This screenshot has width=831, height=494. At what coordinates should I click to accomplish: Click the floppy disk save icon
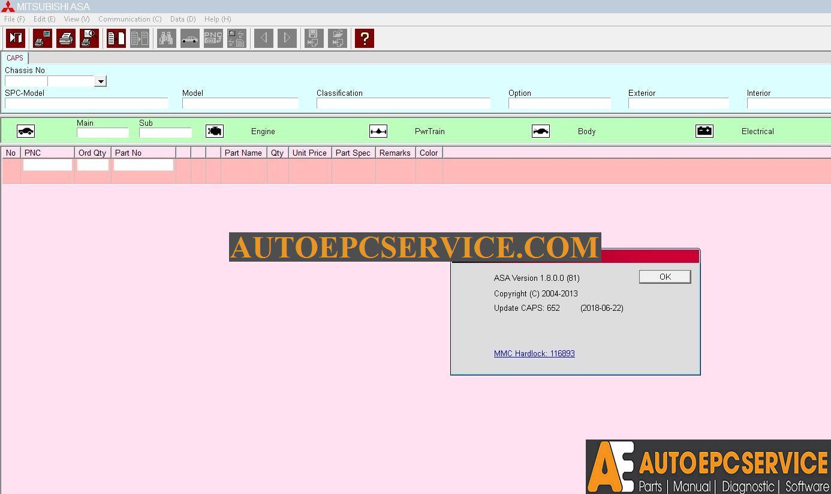click(x=314, y=38)
